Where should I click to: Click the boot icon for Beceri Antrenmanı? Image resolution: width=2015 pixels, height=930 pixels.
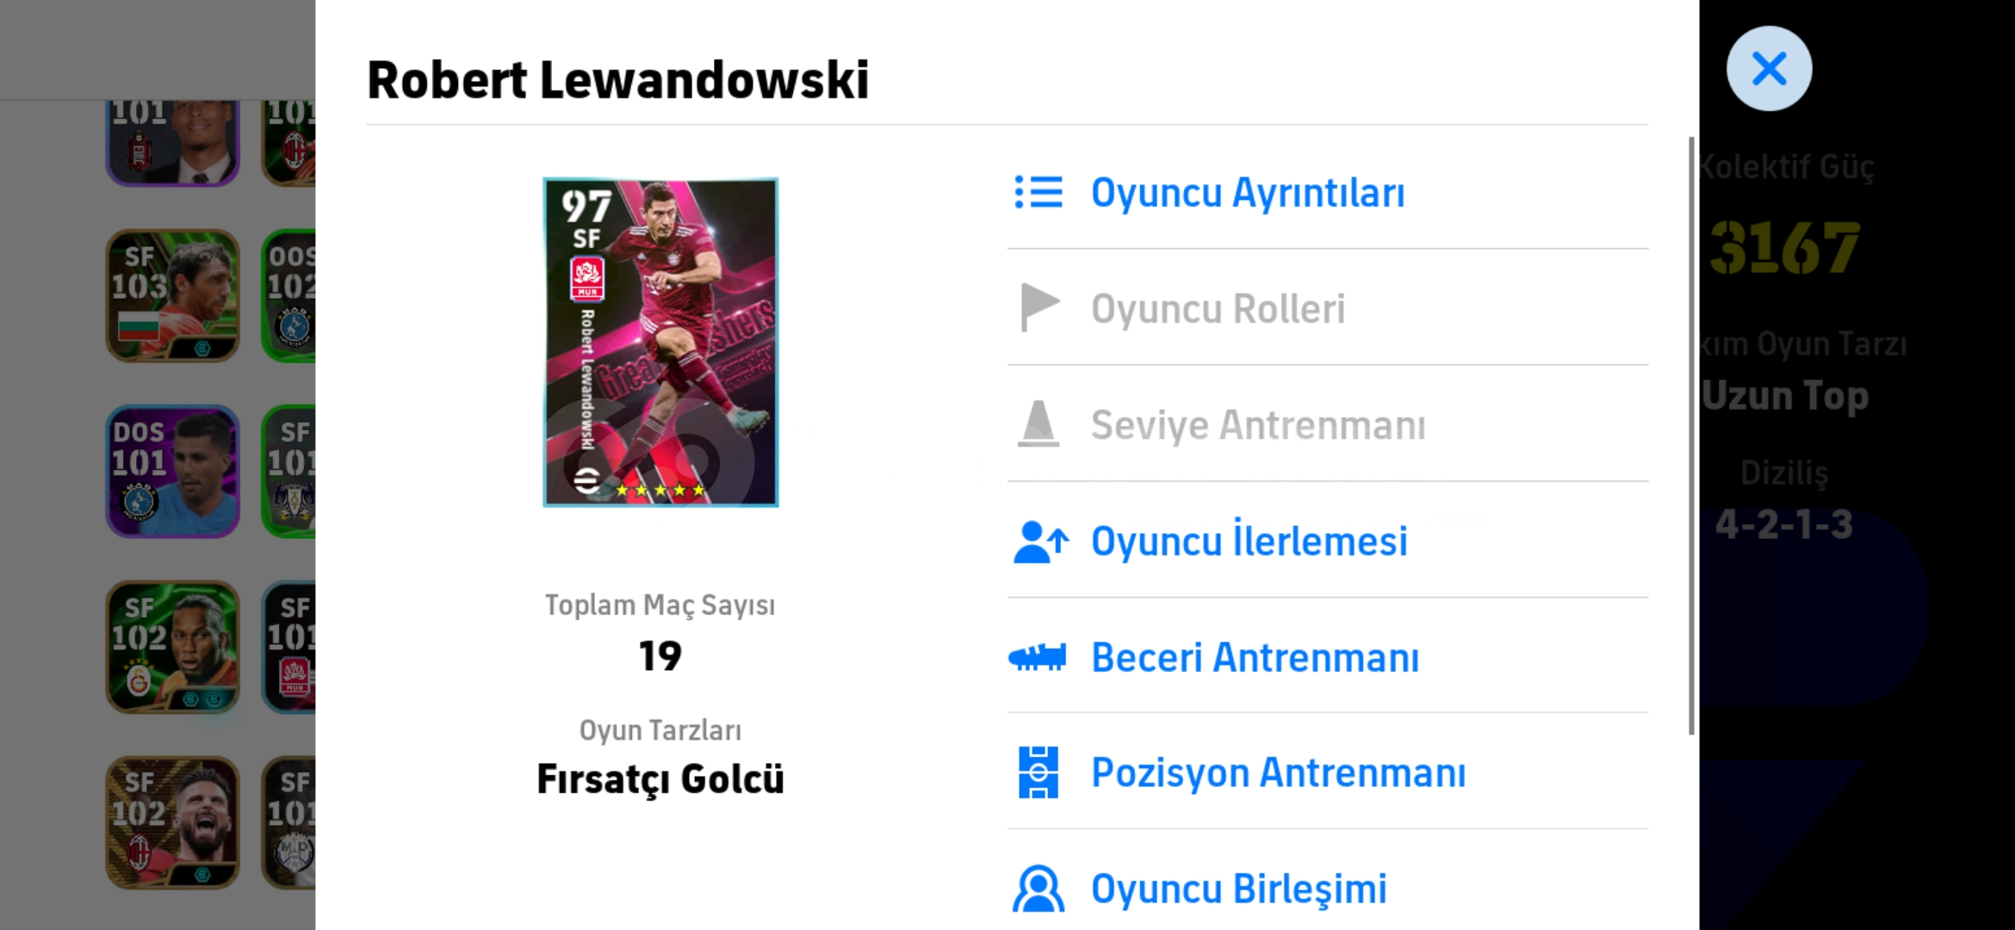[x=1038, y=658]
